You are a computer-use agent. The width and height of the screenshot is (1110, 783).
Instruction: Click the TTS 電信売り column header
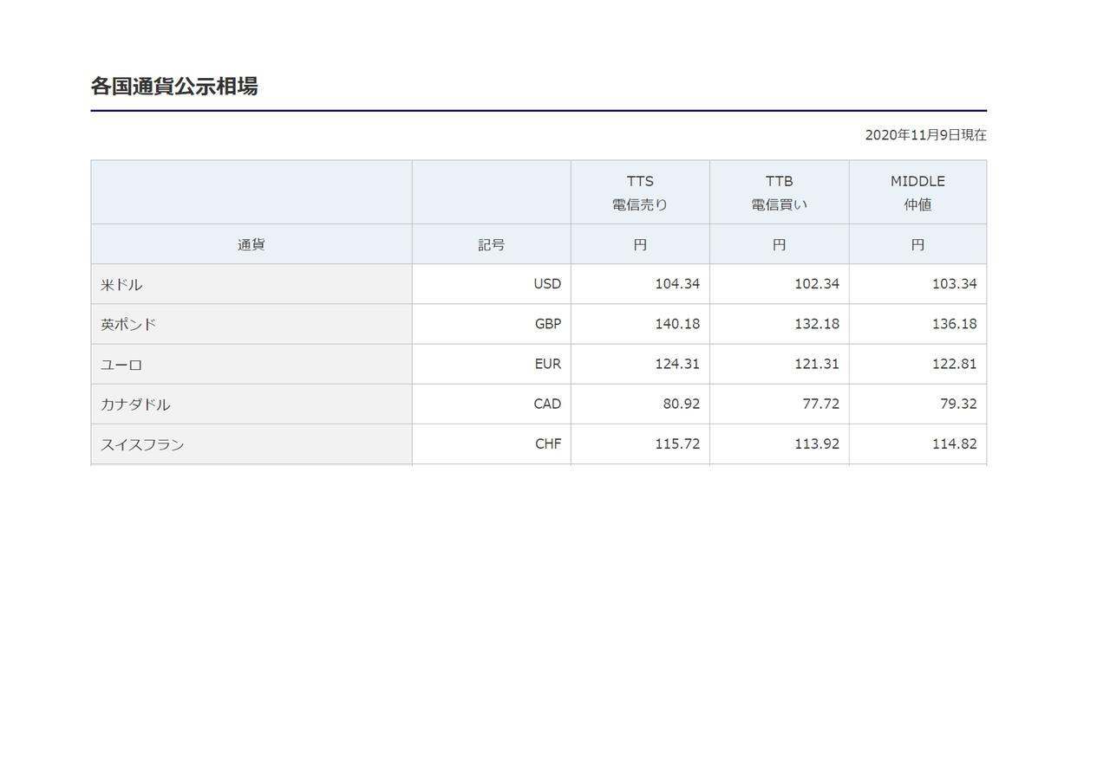coord(640,192)
